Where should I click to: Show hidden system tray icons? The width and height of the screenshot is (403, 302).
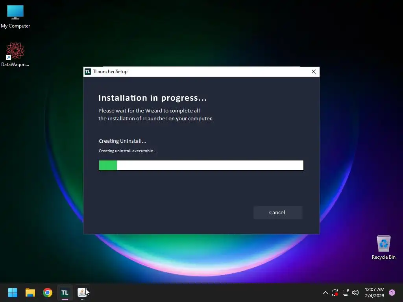coord(325,293)
